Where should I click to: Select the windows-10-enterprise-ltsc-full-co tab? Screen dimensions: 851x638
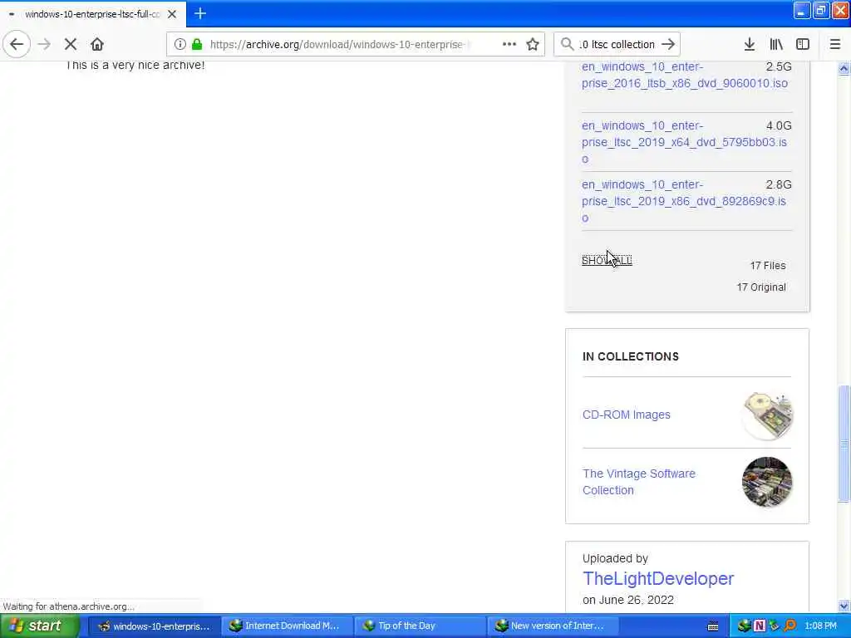(93, 14)
